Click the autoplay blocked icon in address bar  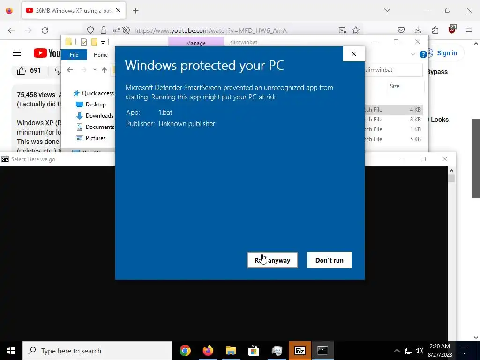[126, 30]
